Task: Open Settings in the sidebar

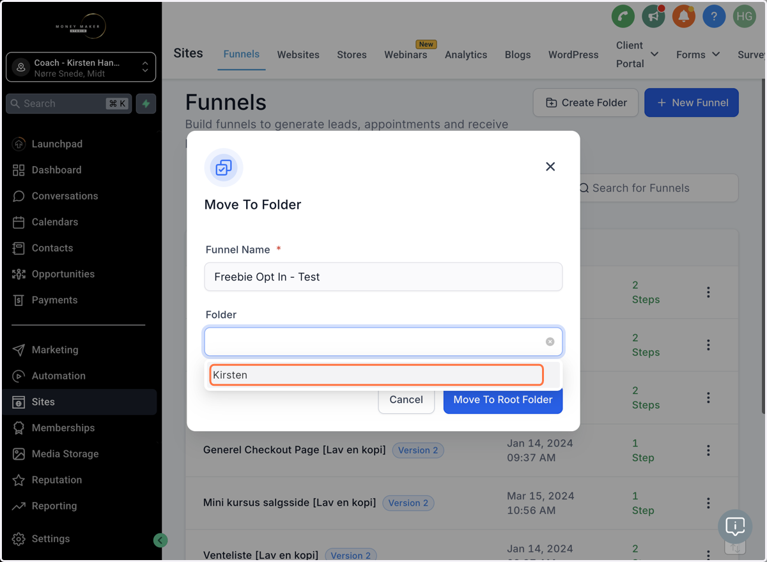Action: (50, 538)
